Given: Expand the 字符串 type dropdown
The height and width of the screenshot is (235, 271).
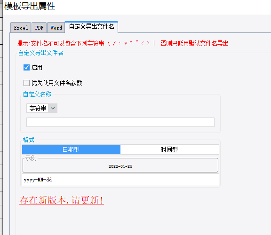Looking at the screenshot, I should pyautogui.click(x=53, y=108).
